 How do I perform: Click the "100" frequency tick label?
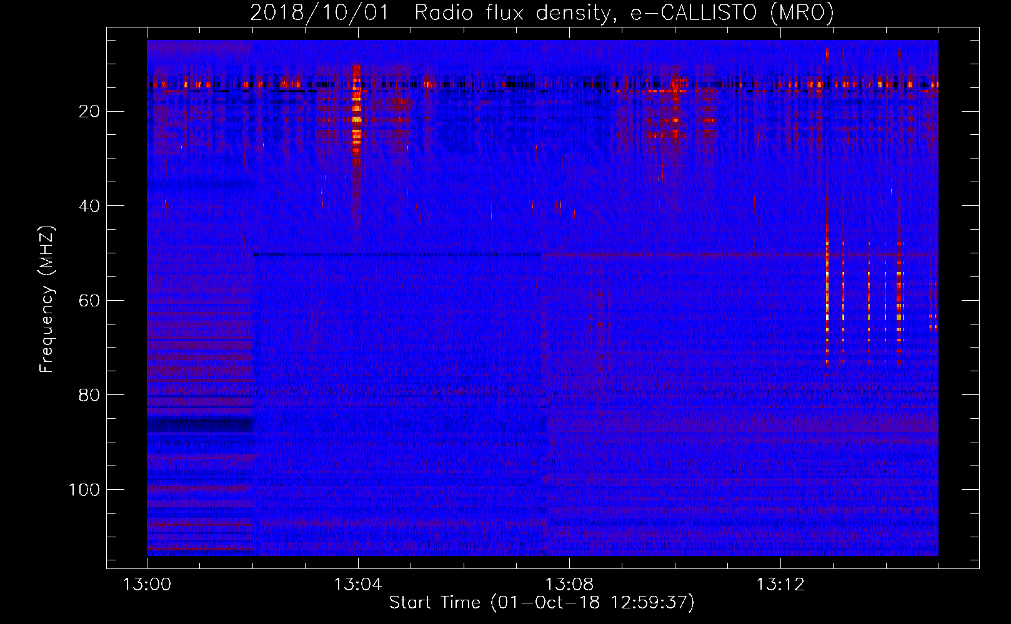pyautogui.click(x=84, y=490)
